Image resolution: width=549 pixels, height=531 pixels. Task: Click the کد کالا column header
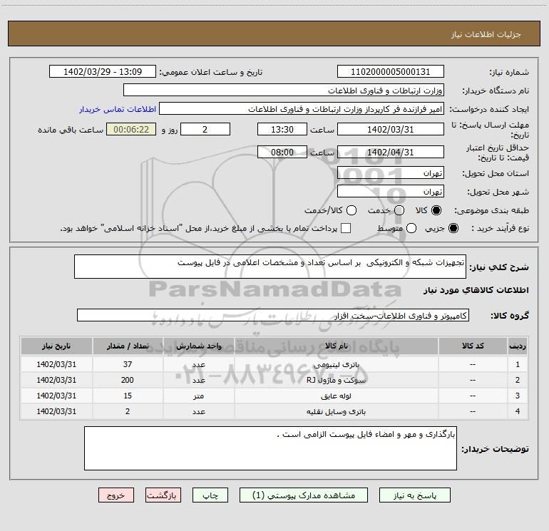tap(473, 346)
